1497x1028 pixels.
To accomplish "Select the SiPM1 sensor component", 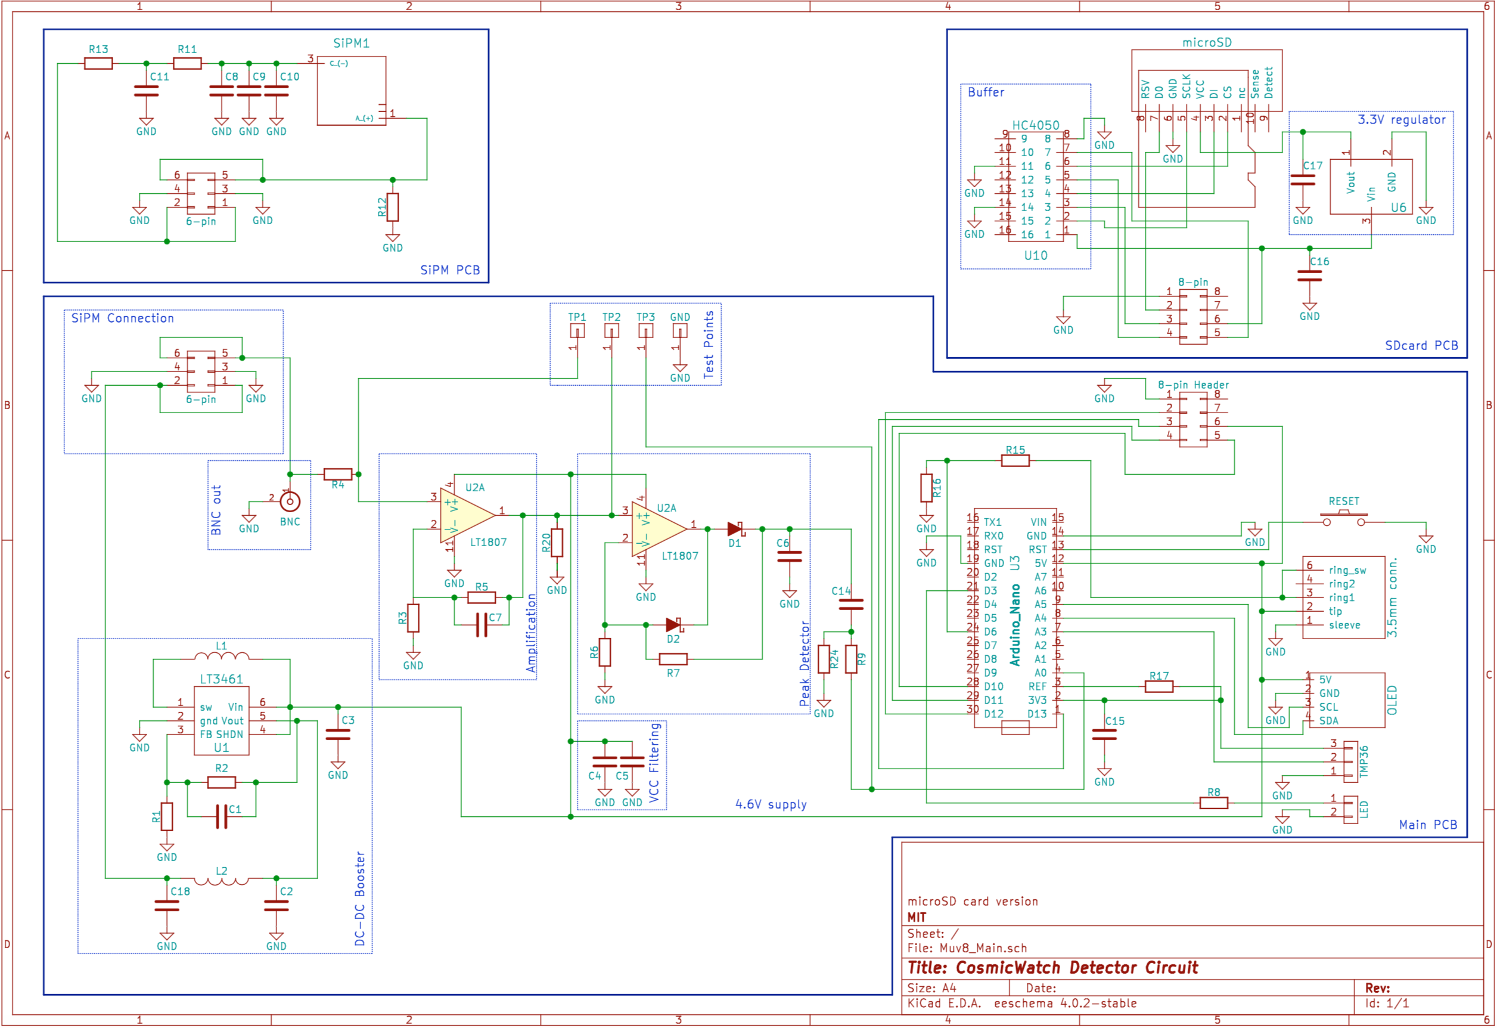I will [x=352, y=90].
